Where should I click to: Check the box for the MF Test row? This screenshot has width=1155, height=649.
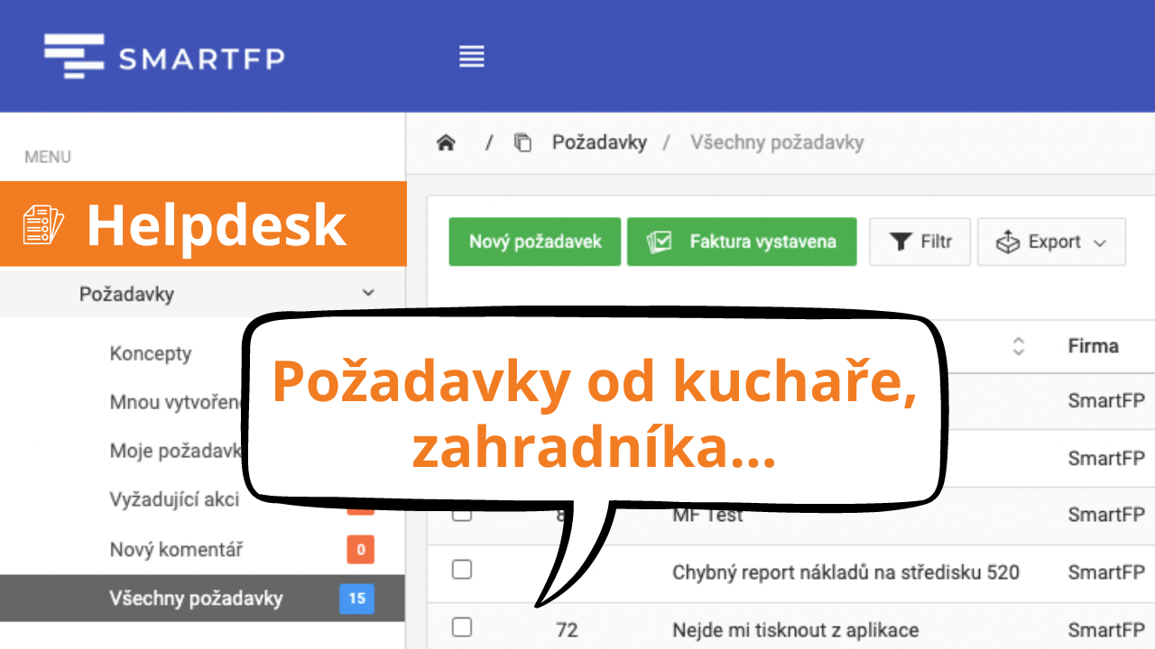click(461, 514)
